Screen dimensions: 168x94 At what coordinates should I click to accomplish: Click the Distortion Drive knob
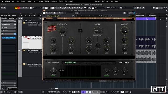pos(62,30)
